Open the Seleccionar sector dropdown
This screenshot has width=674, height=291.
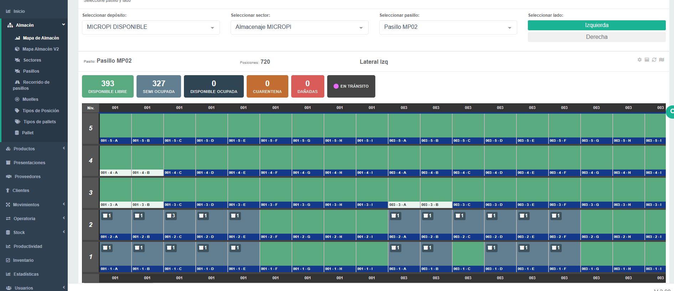click(299, 27)
